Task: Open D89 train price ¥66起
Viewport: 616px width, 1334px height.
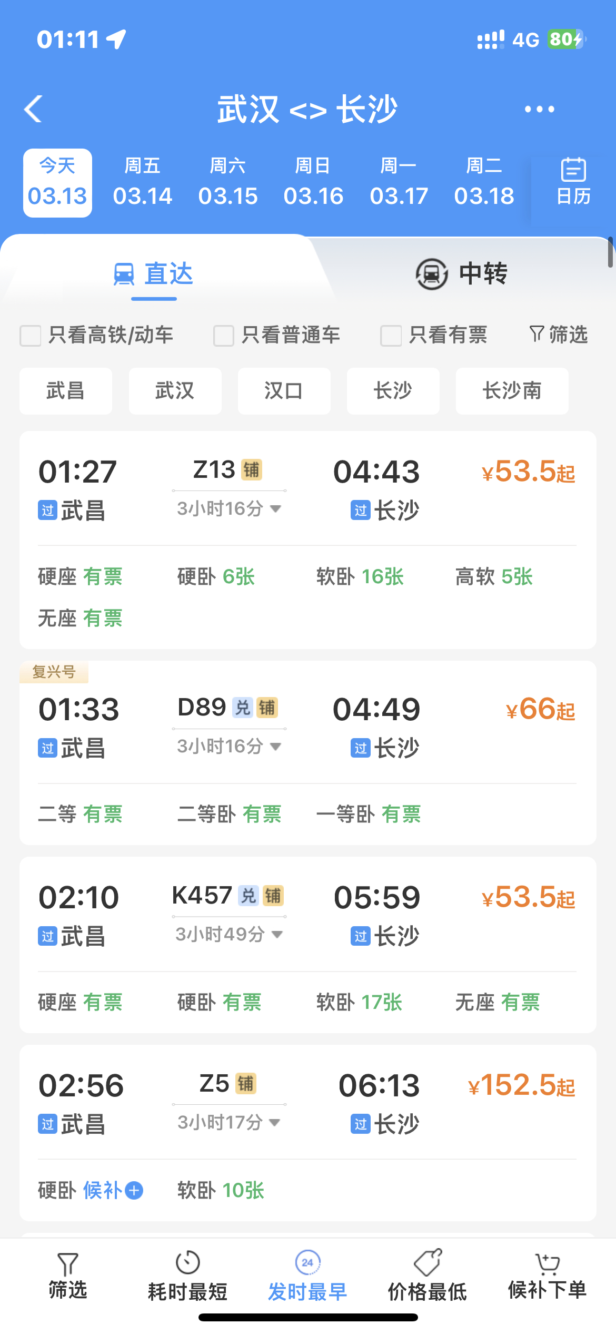Action: click(x=541, y=709)
